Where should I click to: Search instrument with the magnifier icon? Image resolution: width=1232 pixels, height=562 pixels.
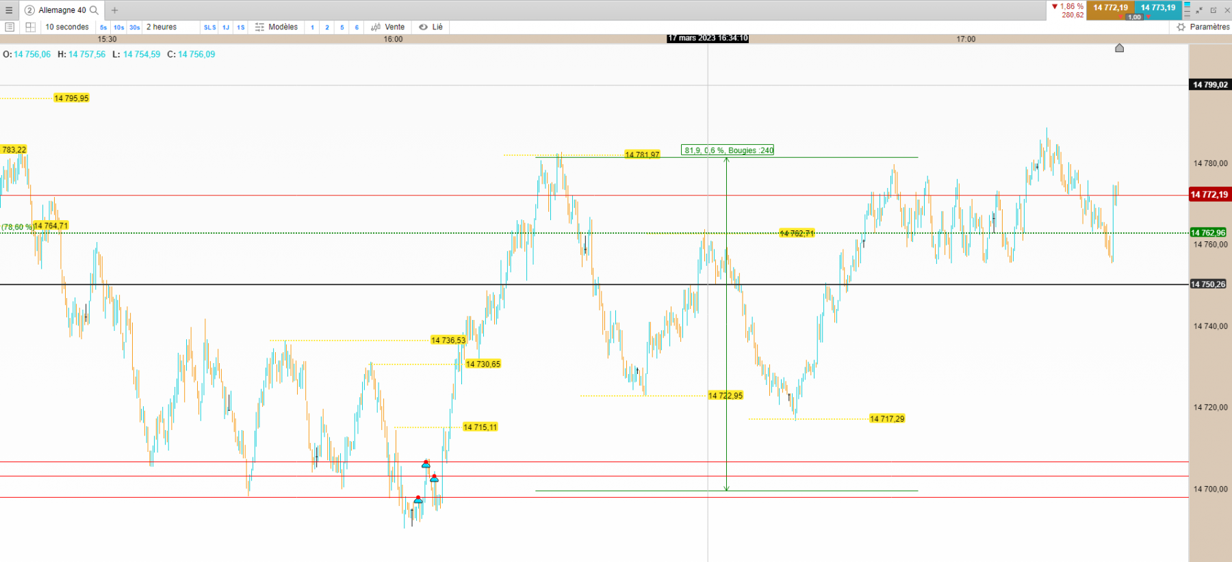click(x=94, y=10)
